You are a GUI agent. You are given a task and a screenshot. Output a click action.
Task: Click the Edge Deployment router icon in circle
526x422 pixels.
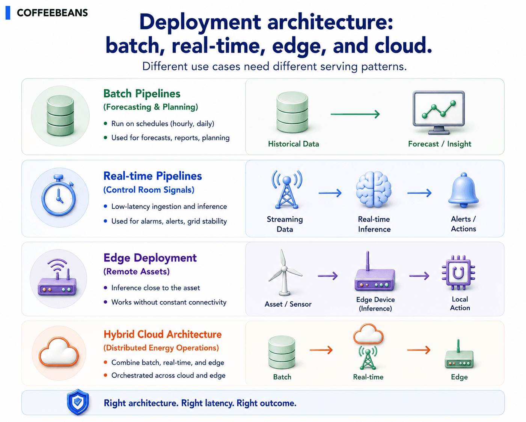coord(57,277)
